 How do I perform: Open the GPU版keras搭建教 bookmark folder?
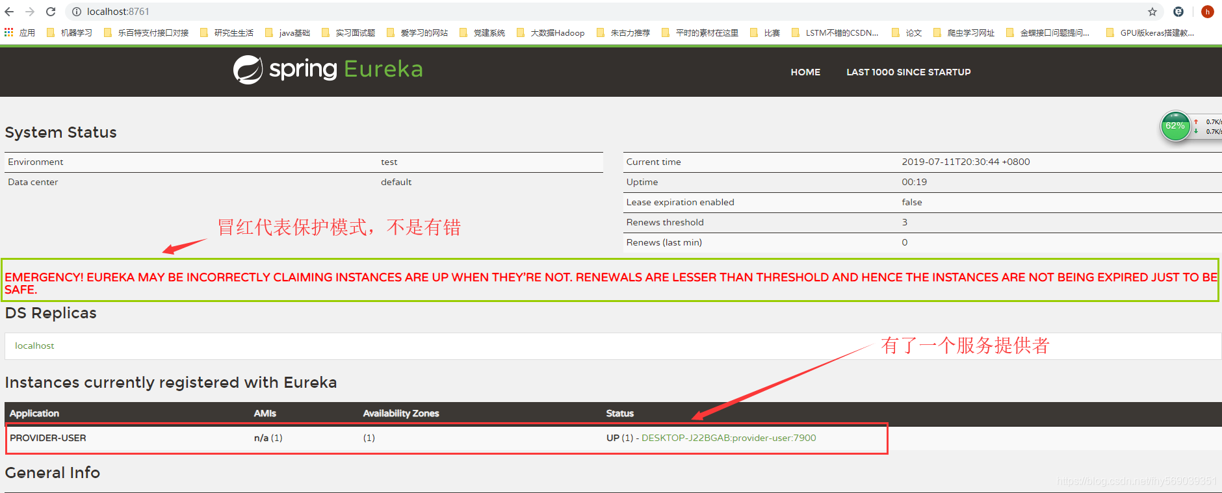point(1150,32)
